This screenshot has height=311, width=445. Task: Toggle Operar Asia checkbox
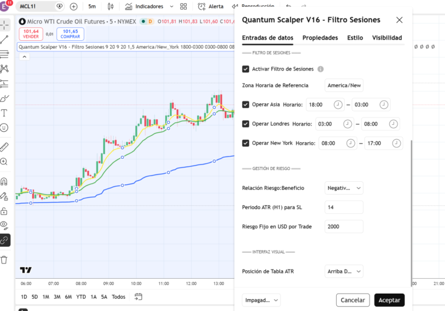pos(245,104)
